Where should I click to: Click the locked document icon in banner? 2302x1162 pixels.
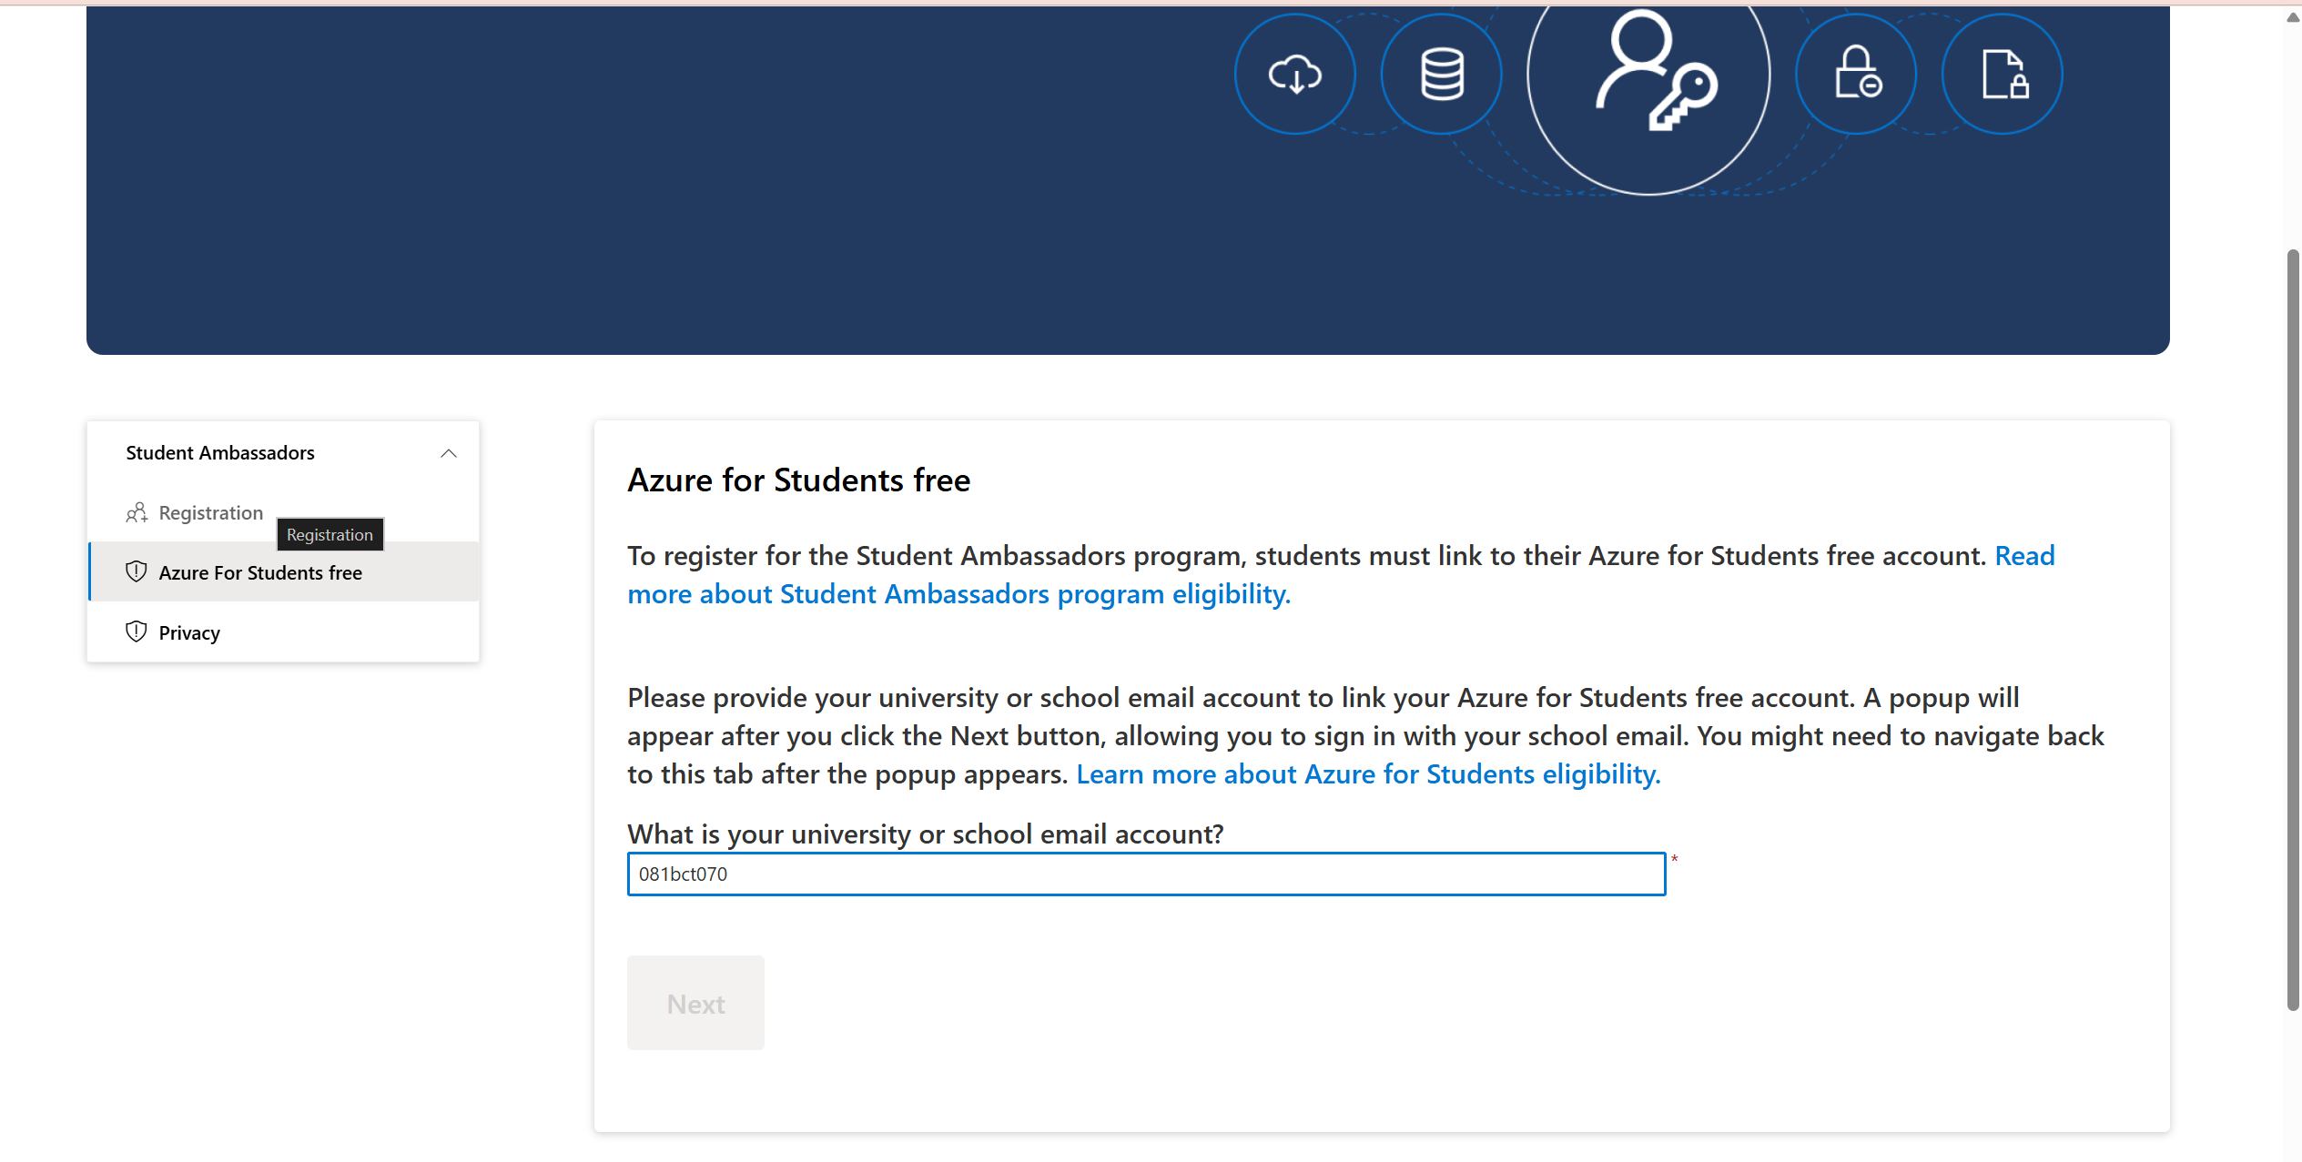(2004, 75)
